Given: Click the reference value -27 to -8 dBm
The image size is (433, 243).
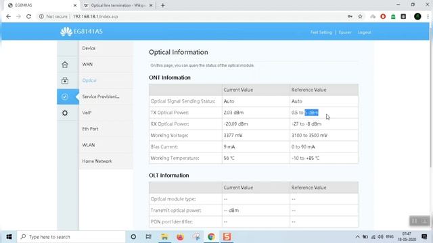Looking at the screenshot, I should 306,124.
